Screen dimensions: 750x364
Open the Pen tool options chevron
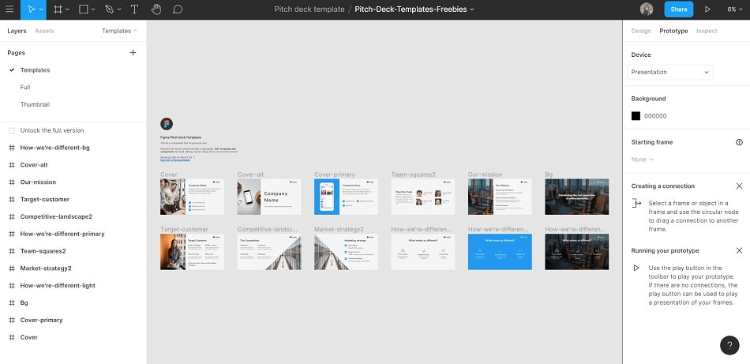[x=119, y=9]
